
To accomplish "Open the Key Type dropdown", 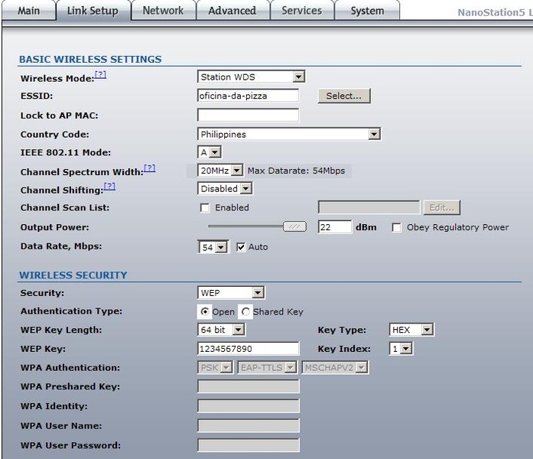I will click(411, 330).
